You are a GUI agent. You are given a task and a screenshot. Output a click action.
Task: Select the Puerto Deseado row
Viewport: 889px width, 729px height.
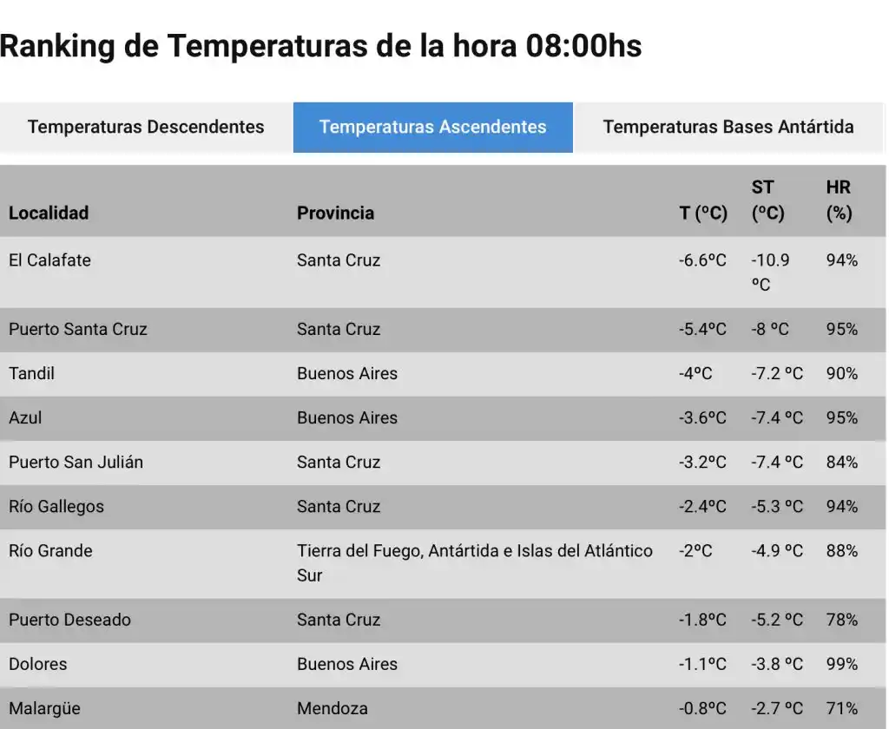pyautogui.click(x=69, y=620)
